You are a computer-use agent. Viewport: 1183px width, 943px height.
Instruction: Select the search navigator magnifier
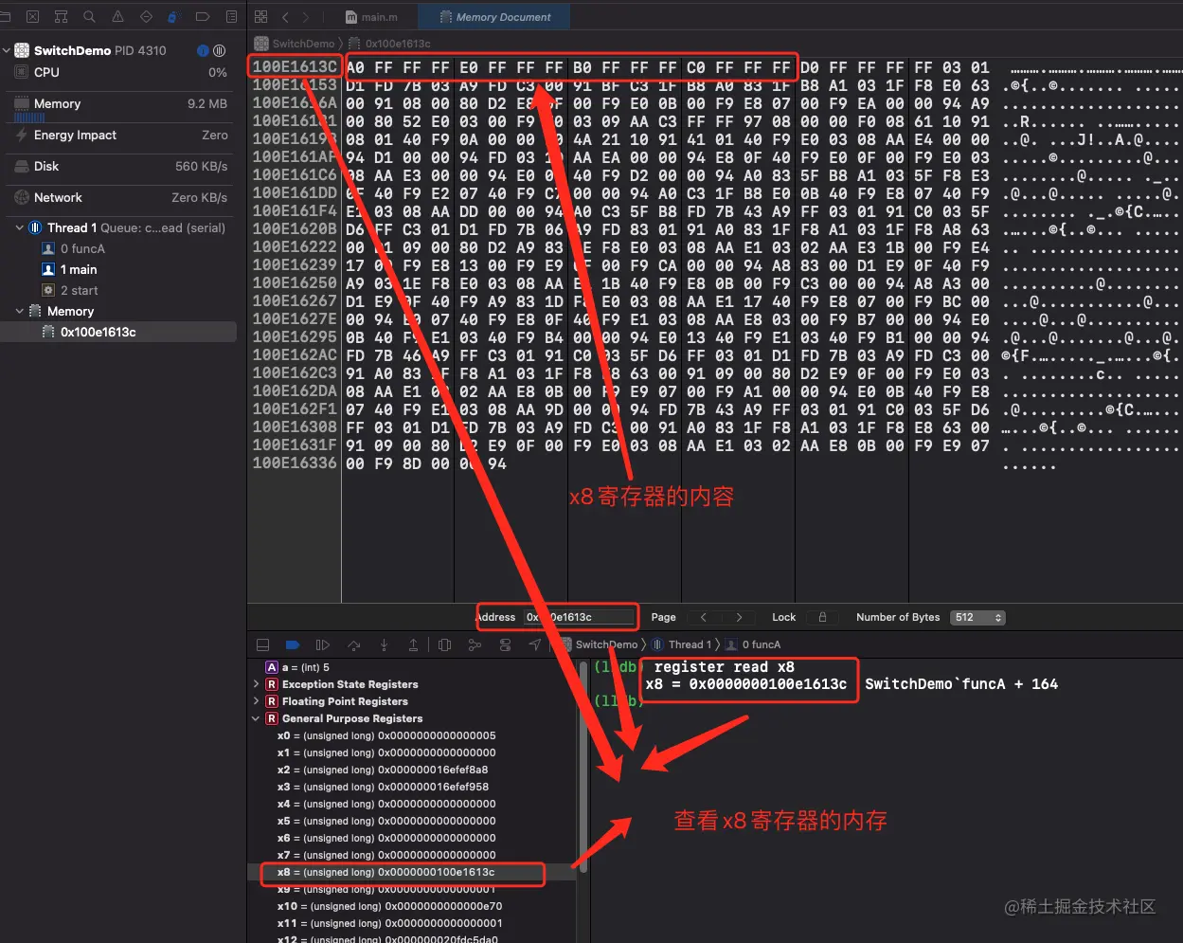tap(88, 16)
